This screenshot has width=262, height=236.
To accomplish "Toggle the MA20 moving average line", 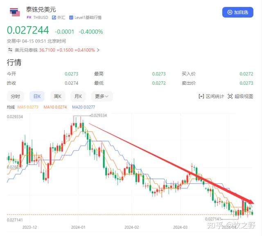I will (84, 107).
